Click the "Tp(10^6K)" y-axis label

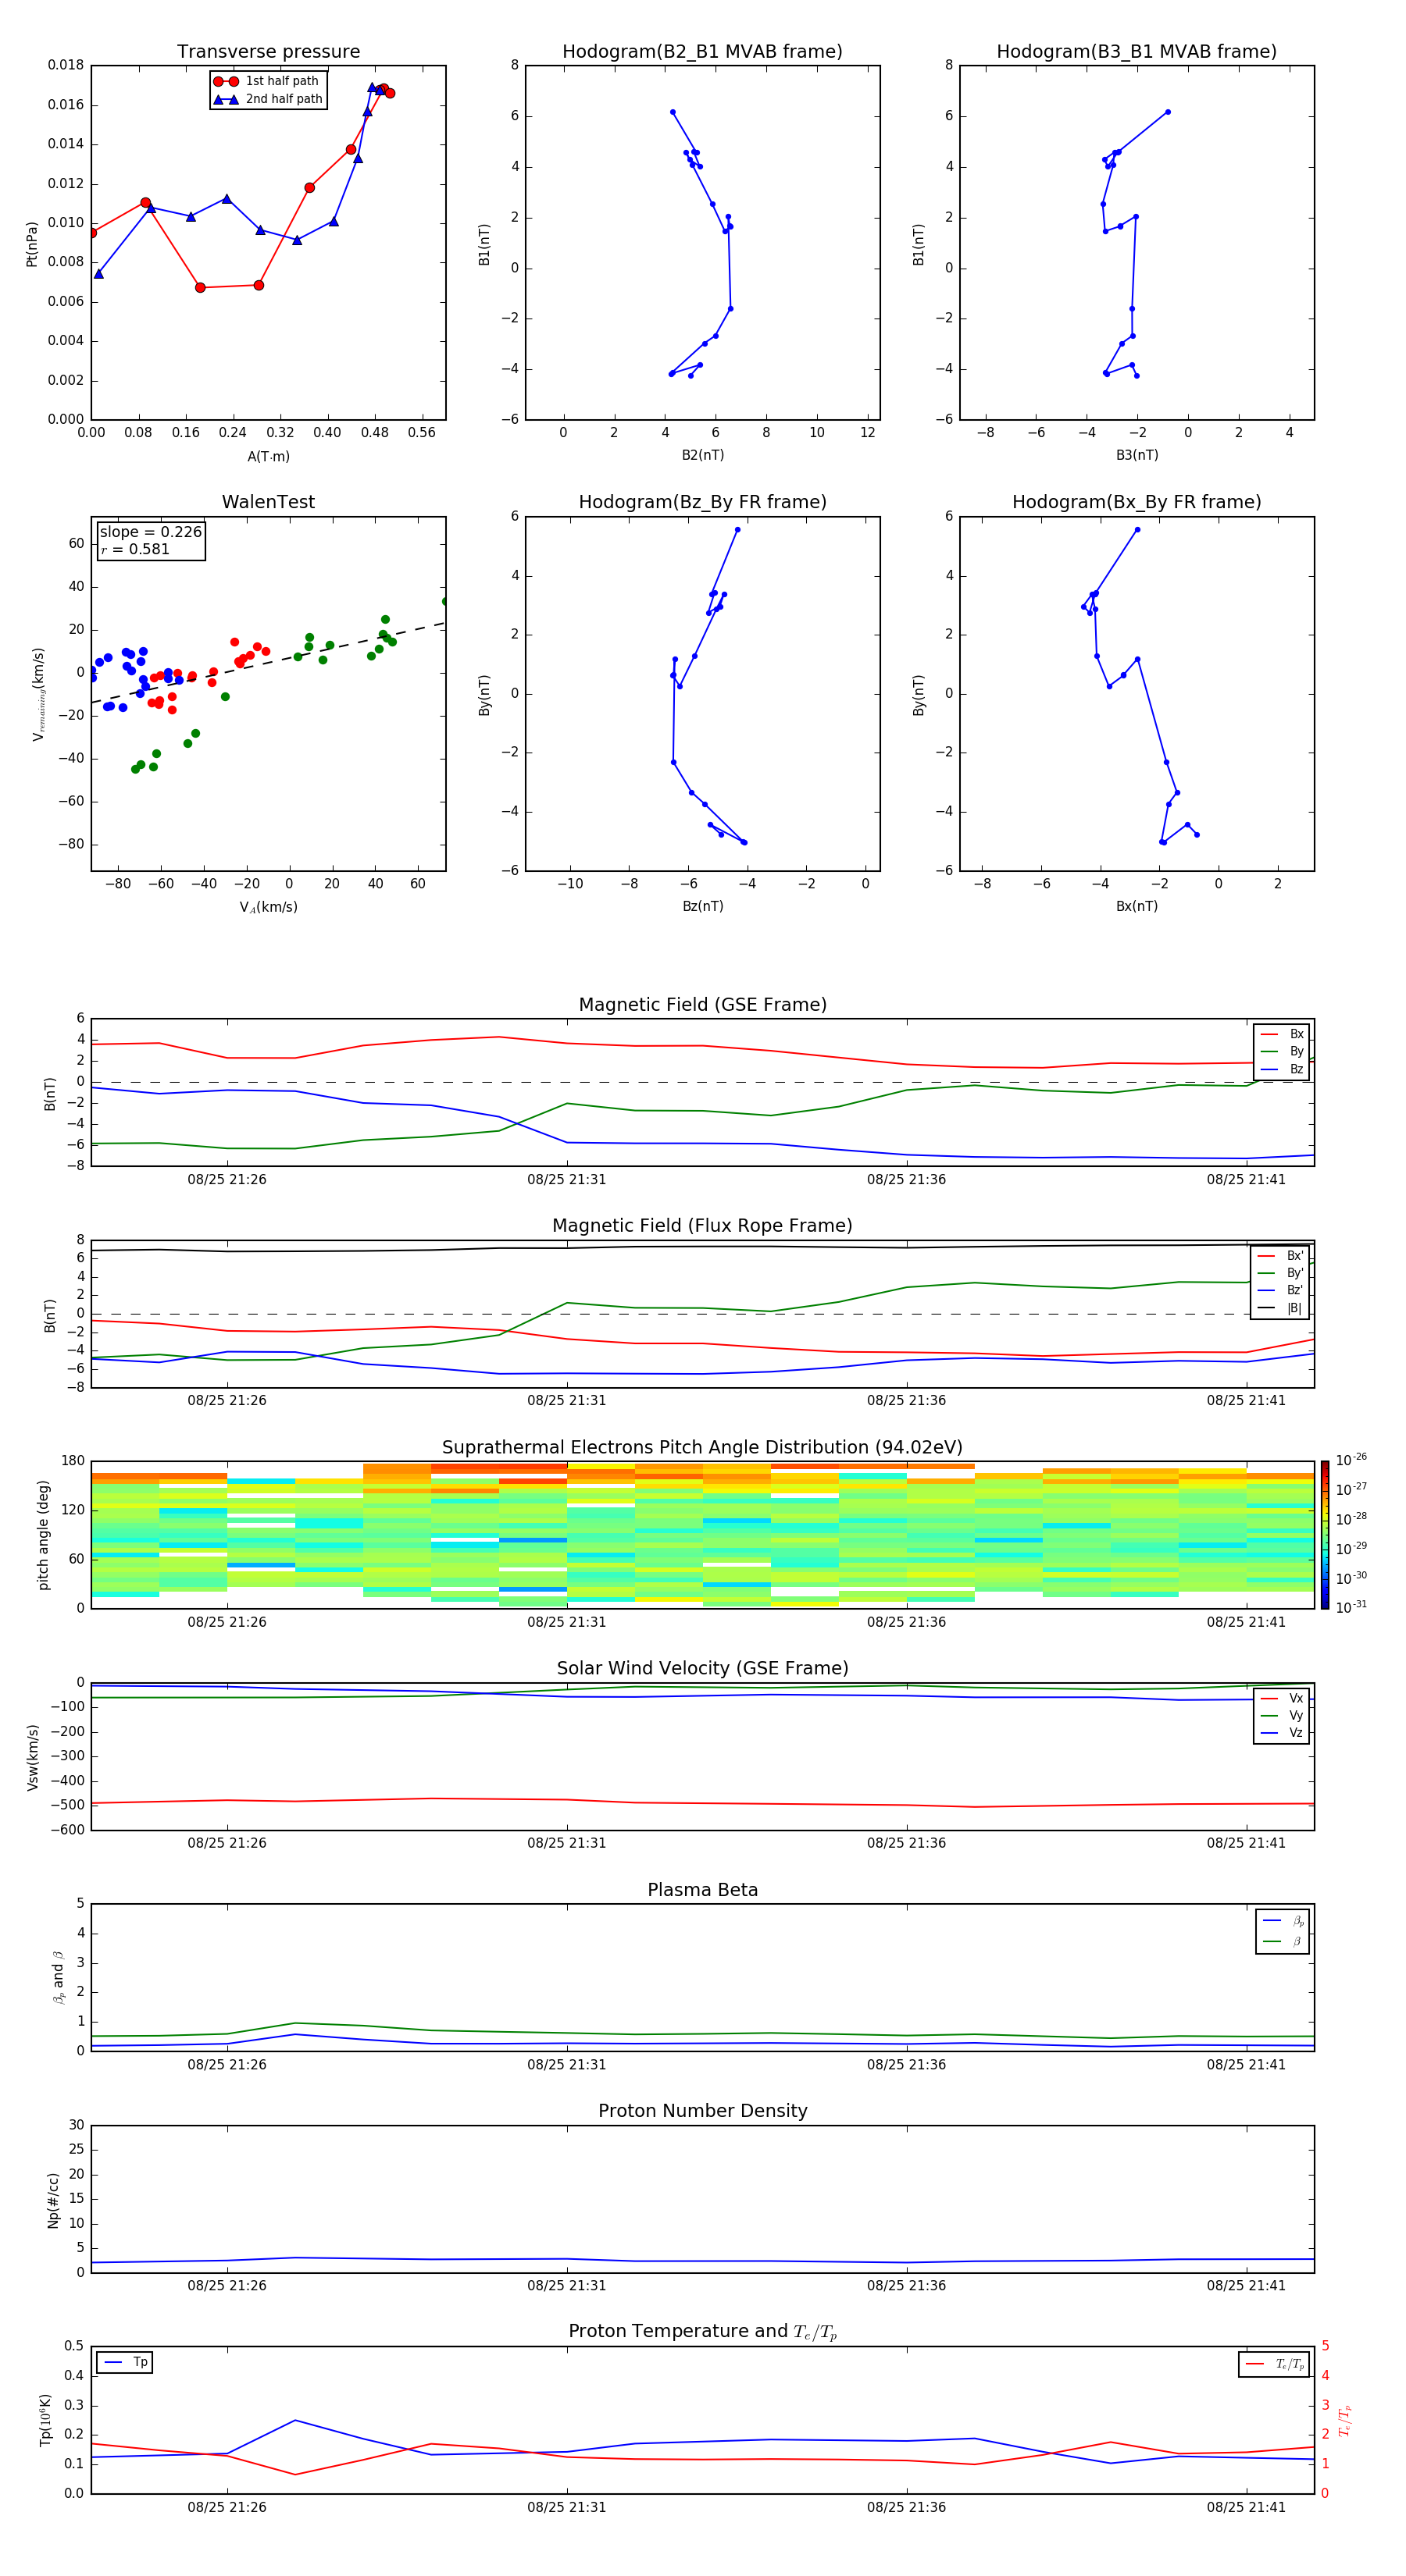pos(45,2420)
